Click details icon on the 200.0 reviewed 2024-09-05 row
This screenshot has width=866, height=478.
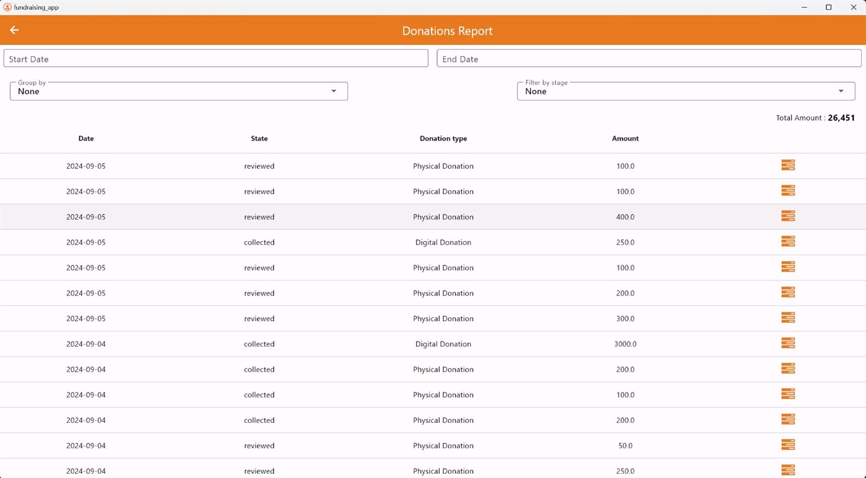tap(787, 292)
